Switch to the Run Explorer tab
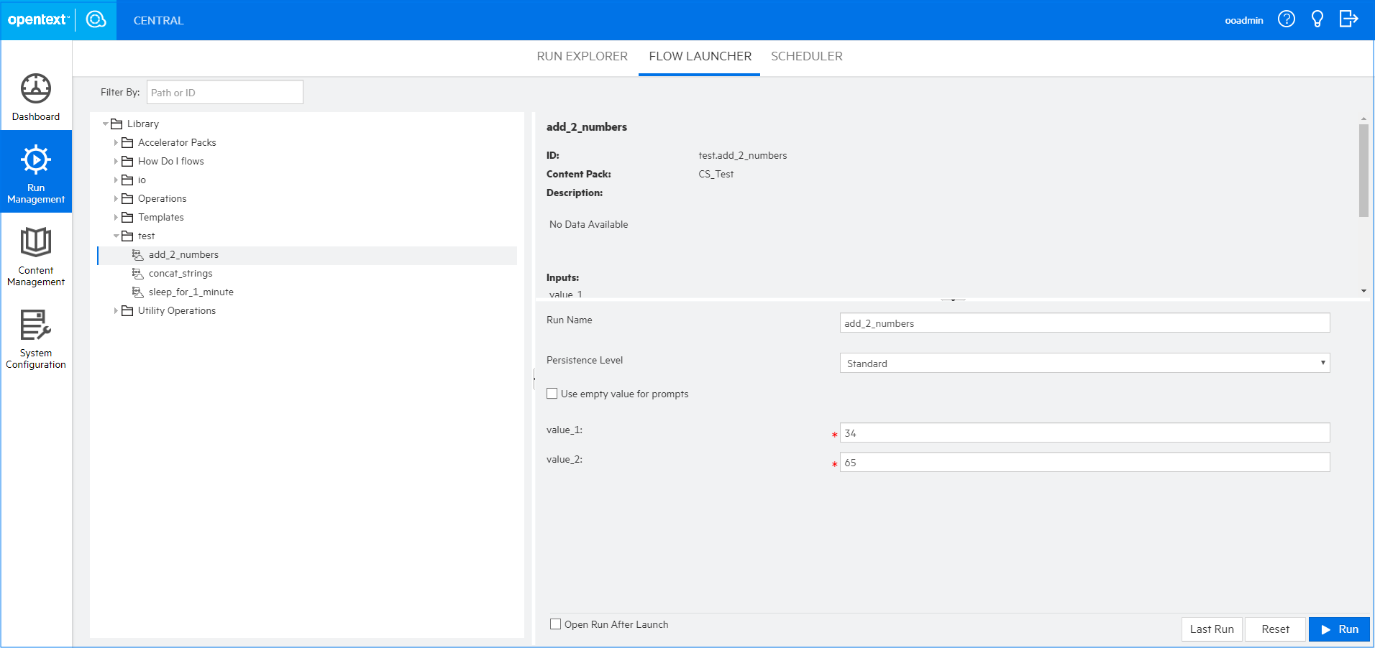1375x648 pixels. click(582, 56)
